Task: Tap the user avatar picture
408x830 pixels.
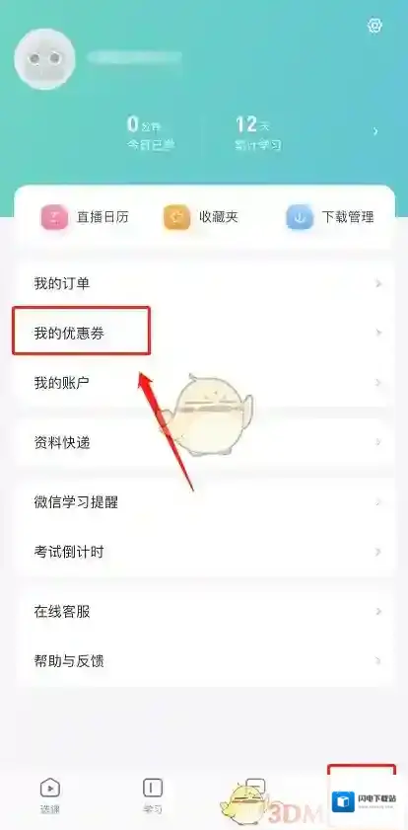Action: pyautogui.click(x=44, y=59)
